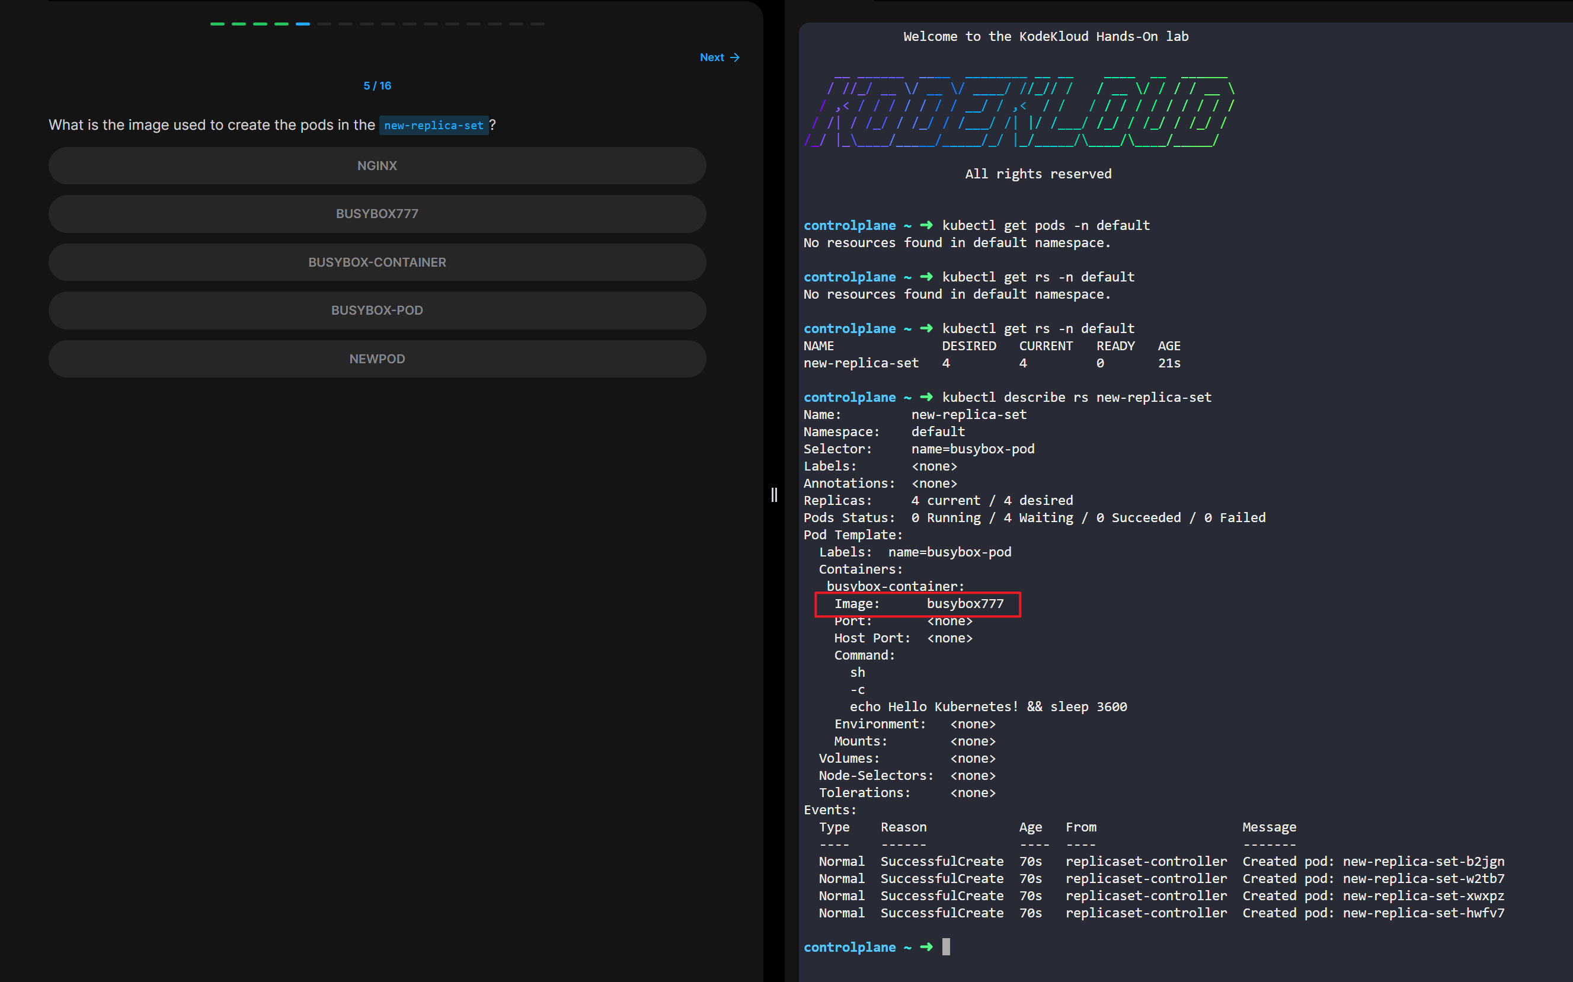Click the arrow icon beside Next
This screenshot has height=982, width=1573.
coord(734,57)
